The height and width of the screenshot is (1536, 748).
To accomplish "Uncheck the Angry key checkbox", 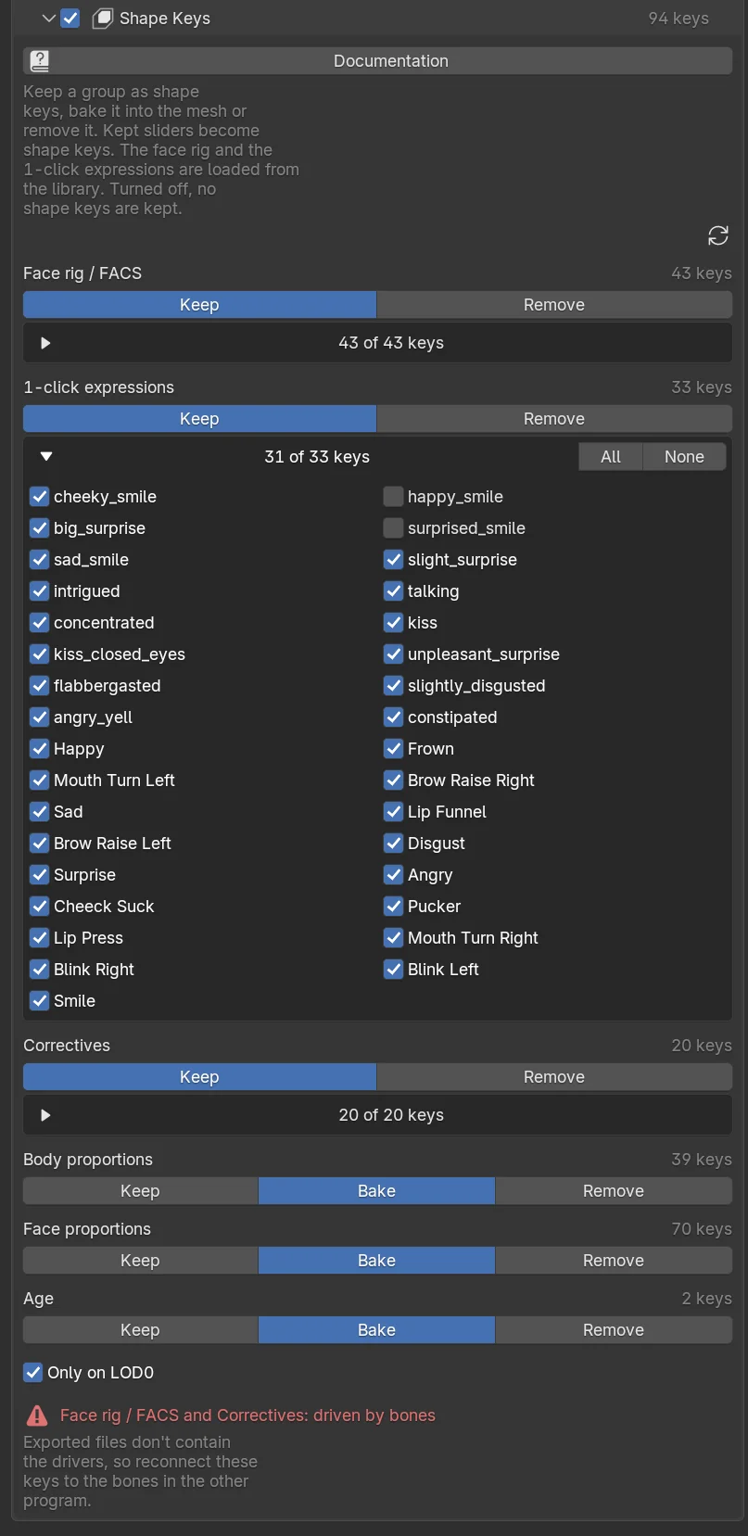I will click(393, 875).
